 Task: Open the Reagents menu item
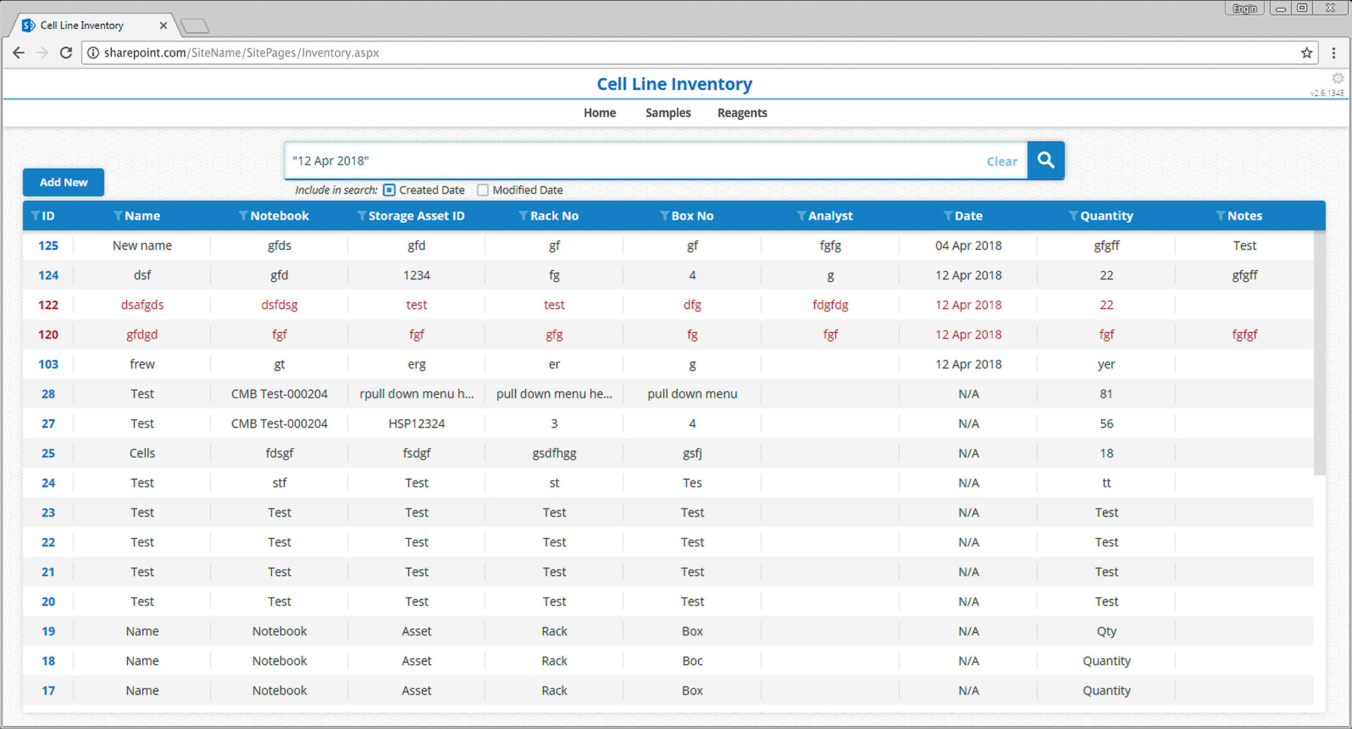742,113
